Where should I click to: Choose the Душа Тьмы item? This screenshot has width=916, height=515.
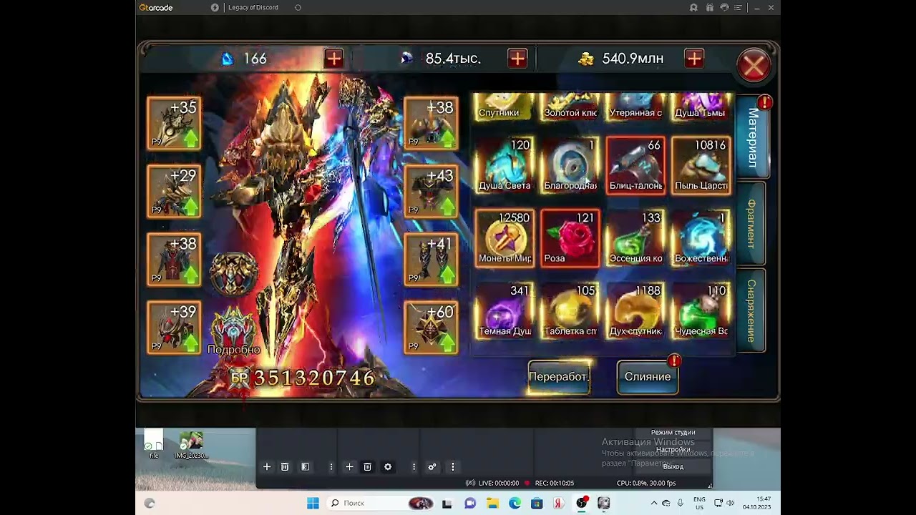(x=701, y=106)
